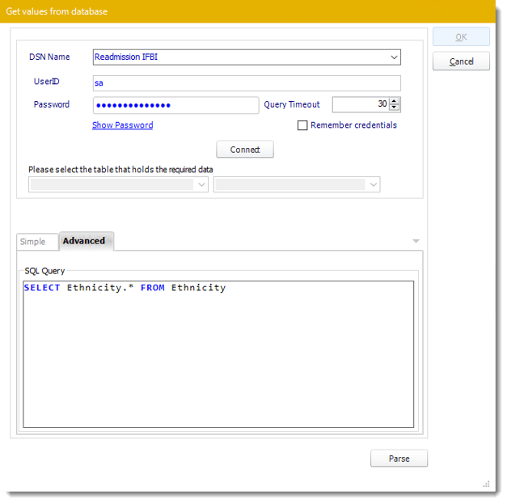Increase Query Timeout with up arrow
This screenshot has height=503, width=507.
coord(394,101)
